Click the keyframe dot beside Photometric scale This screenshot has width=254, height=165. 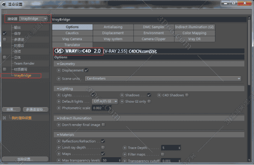pyautogui.click(x=59, y=108)
